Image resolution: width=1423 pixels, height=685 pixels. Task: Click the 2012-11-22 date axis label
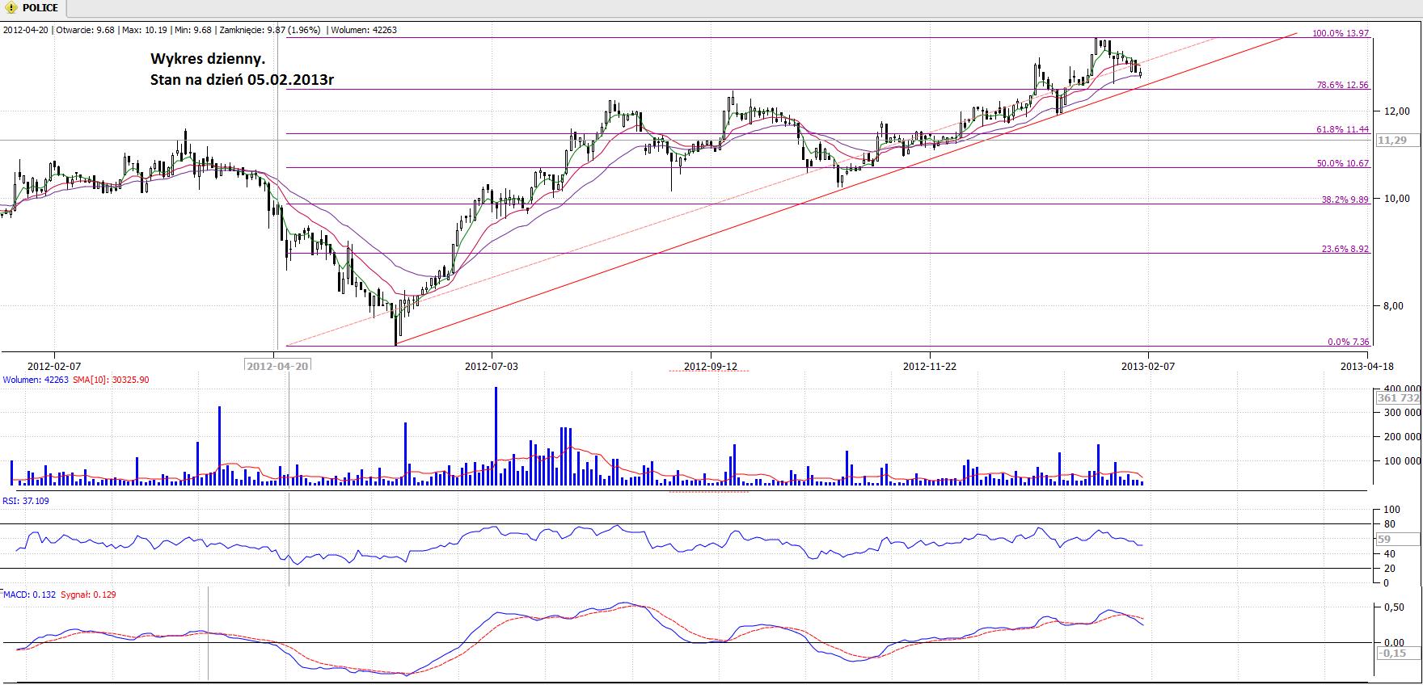[930, 367]
